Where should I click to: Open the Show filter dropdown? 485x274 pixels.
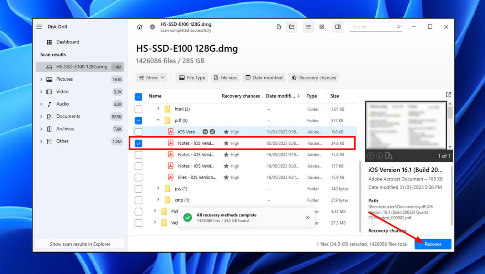(152, 78)
